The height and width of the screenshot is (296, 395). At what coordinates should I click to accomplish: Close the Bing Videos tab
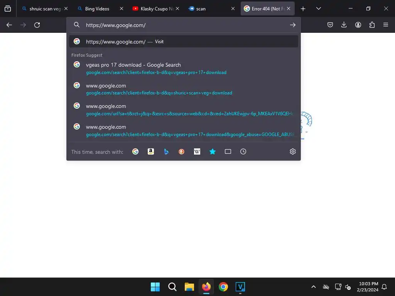click(x=122, y=8)
